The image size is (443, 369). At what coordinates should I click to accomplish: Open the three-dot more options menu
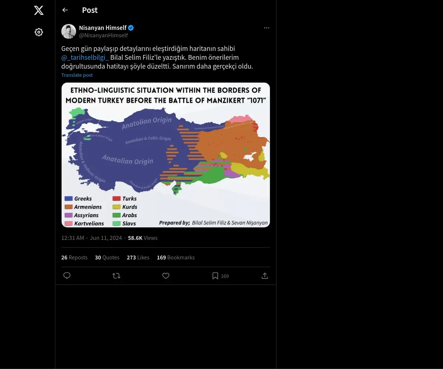pos(267,28)
